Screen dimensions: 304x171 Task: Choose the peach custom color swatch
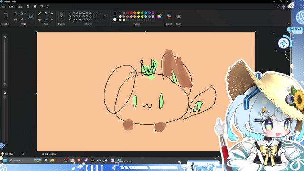coord(120,20)
